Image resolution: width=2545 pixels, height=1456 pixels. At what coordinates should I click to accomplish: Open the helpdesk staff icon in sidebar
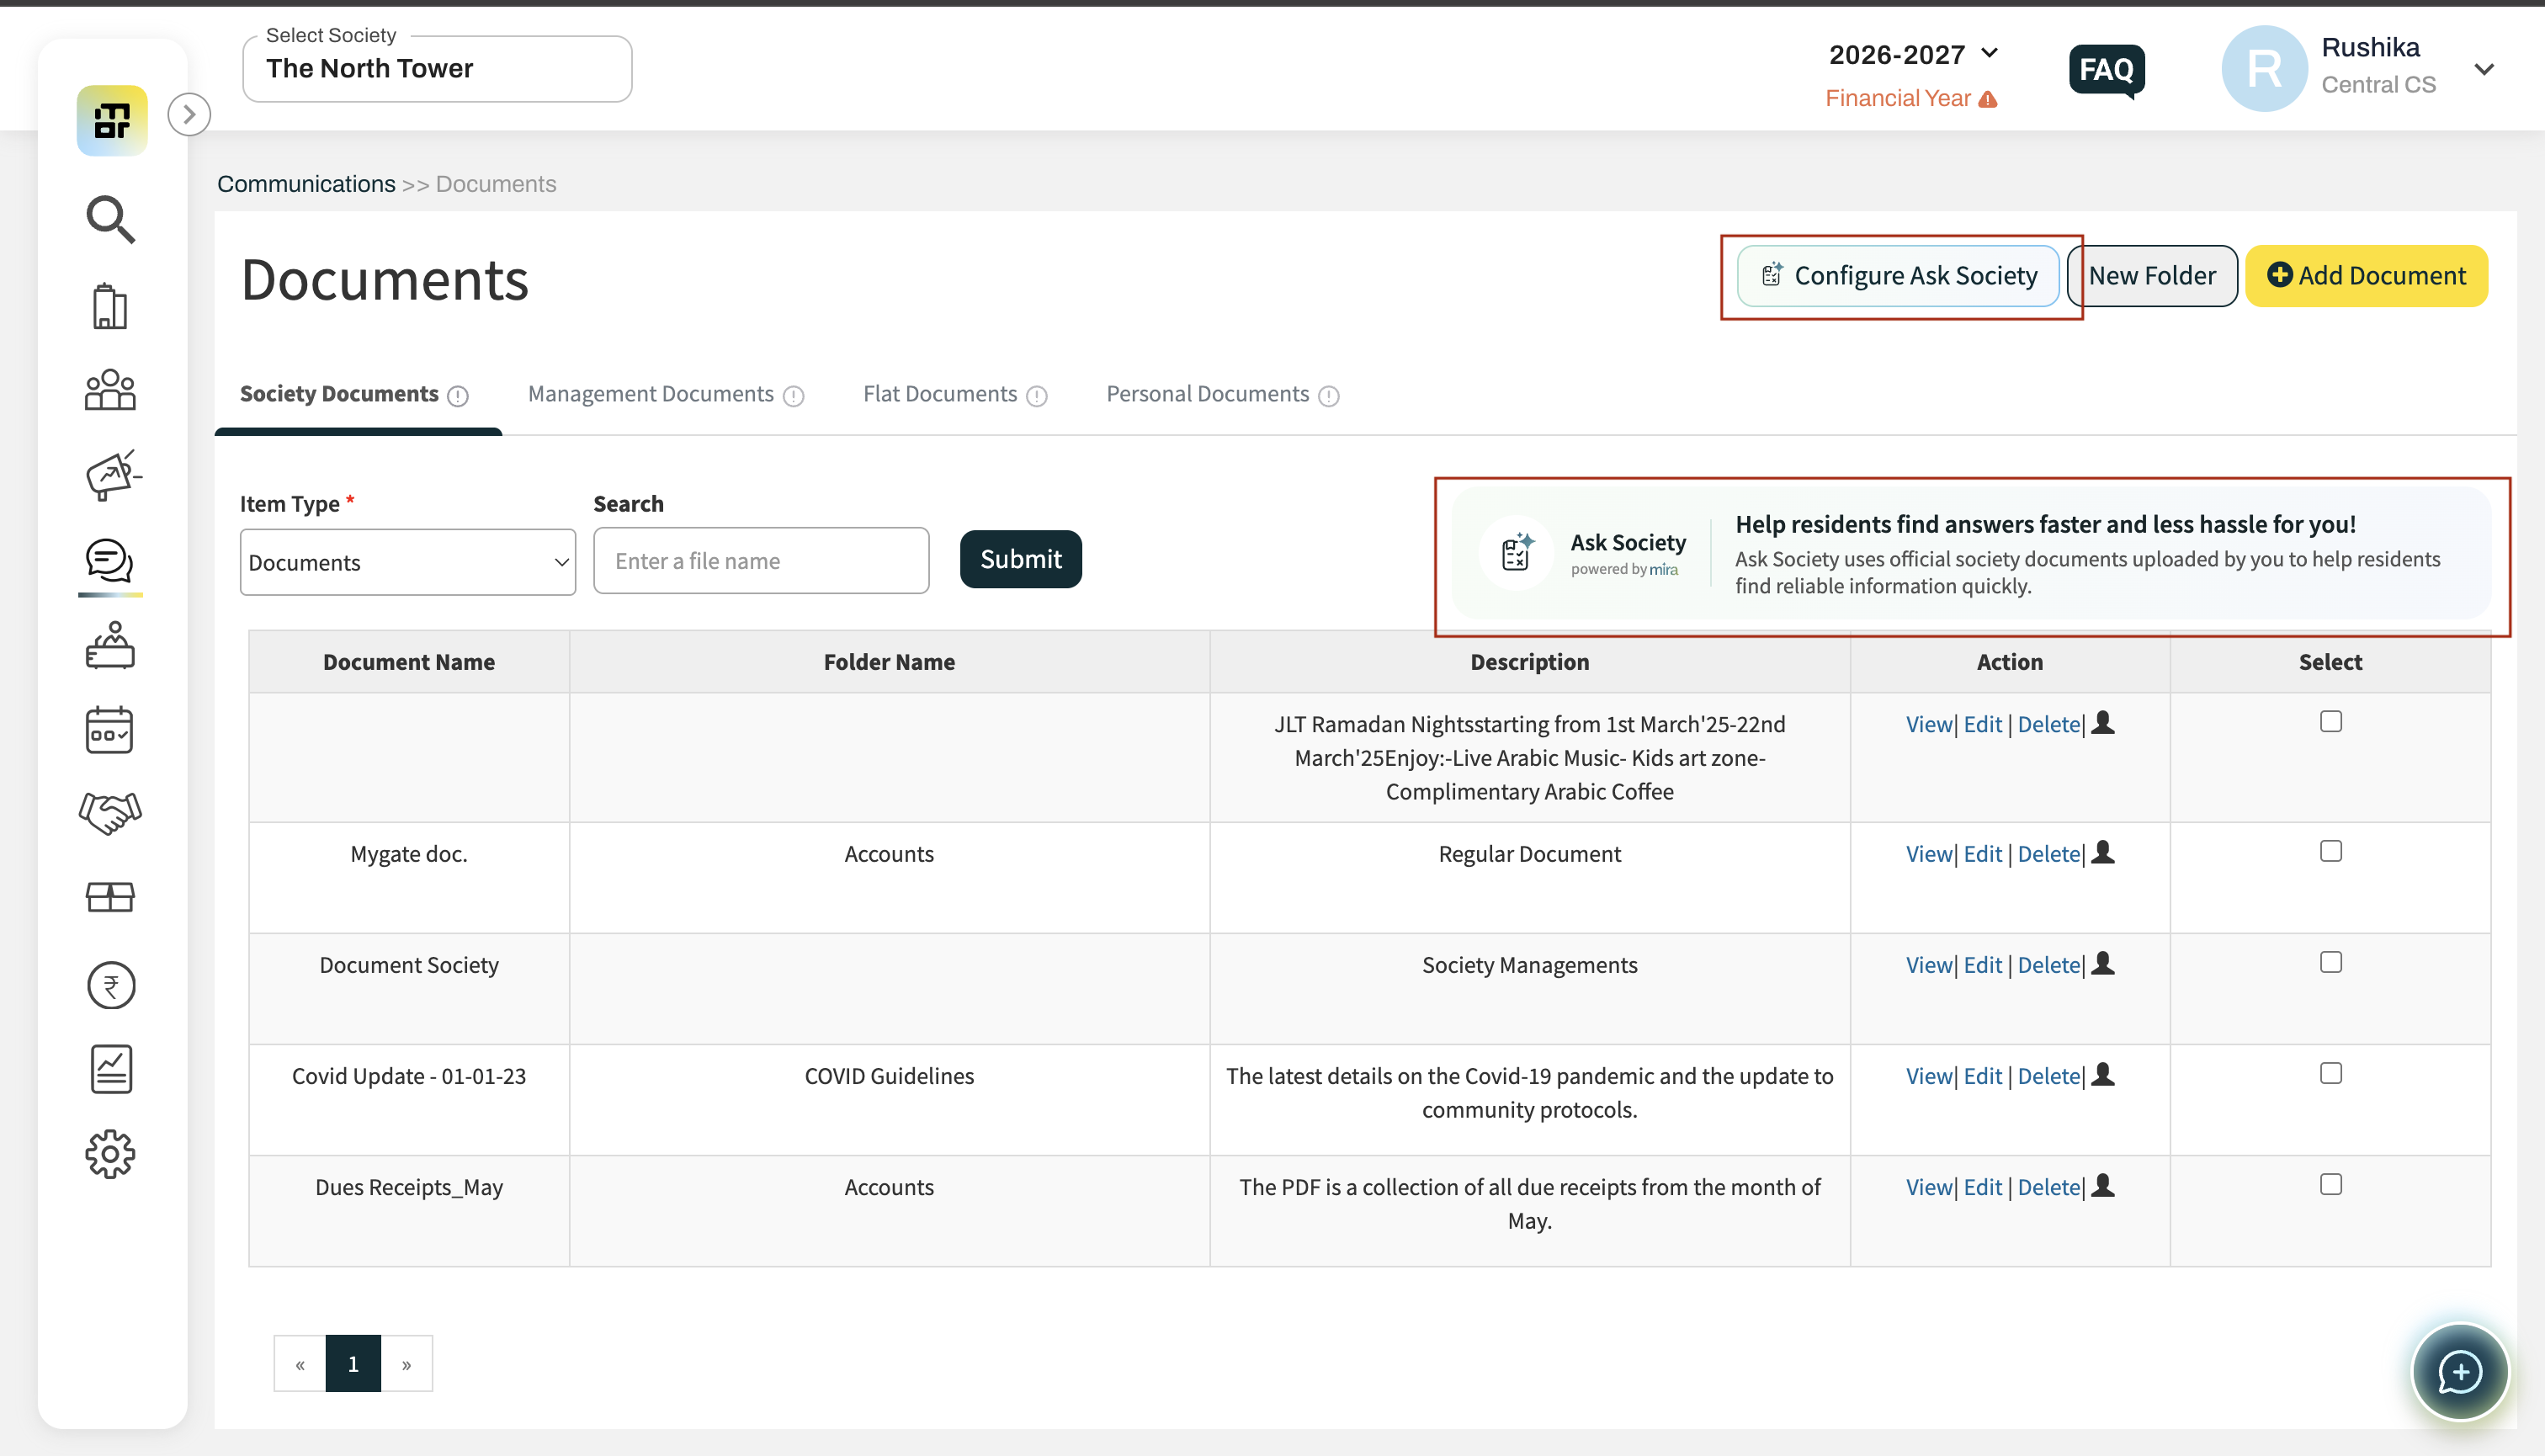click(110, 645)
